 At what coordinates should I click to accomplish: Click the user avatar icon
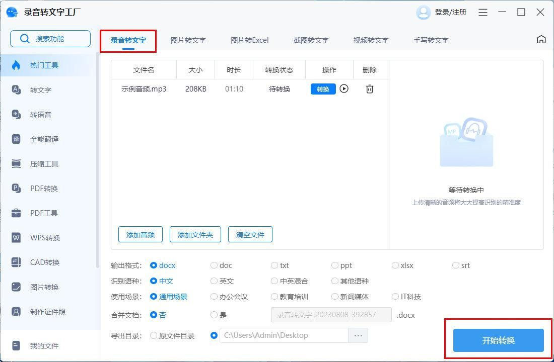pos(423,13)
